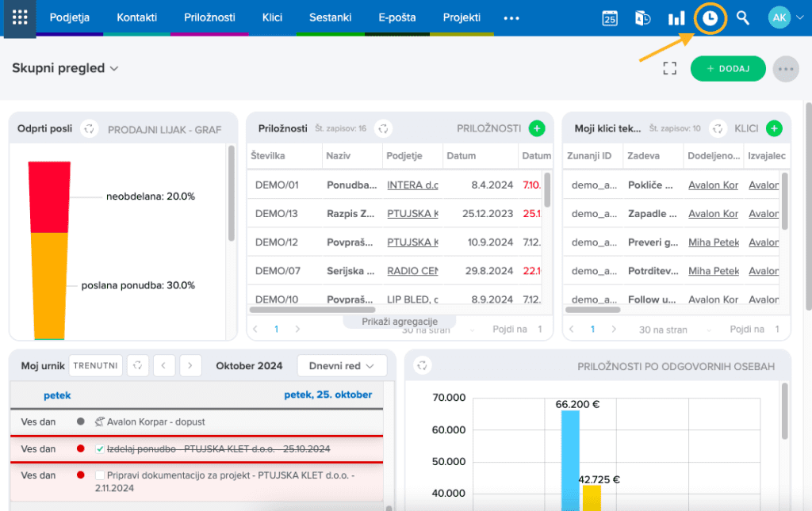
Task: Open the AK user account menu
Action: tap(781, 17)
